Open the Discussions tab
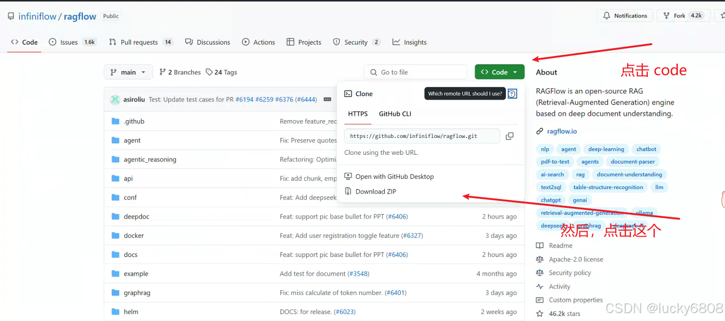This screenshot has height=321, width=725. coord(208,42)
